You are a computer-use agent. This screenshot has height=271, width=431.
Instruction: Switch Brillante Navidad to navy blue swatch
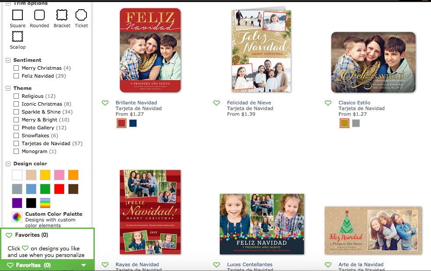[133, 123]
